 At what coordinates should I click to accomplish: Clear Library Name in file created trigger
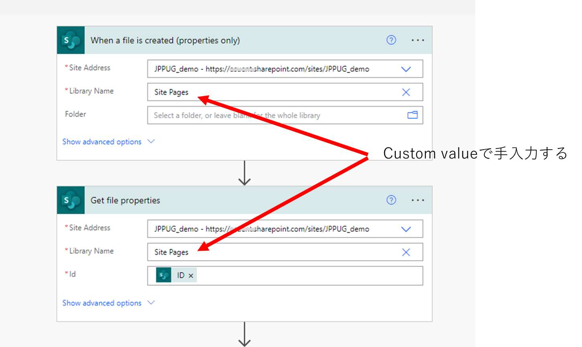pos(406,92)
